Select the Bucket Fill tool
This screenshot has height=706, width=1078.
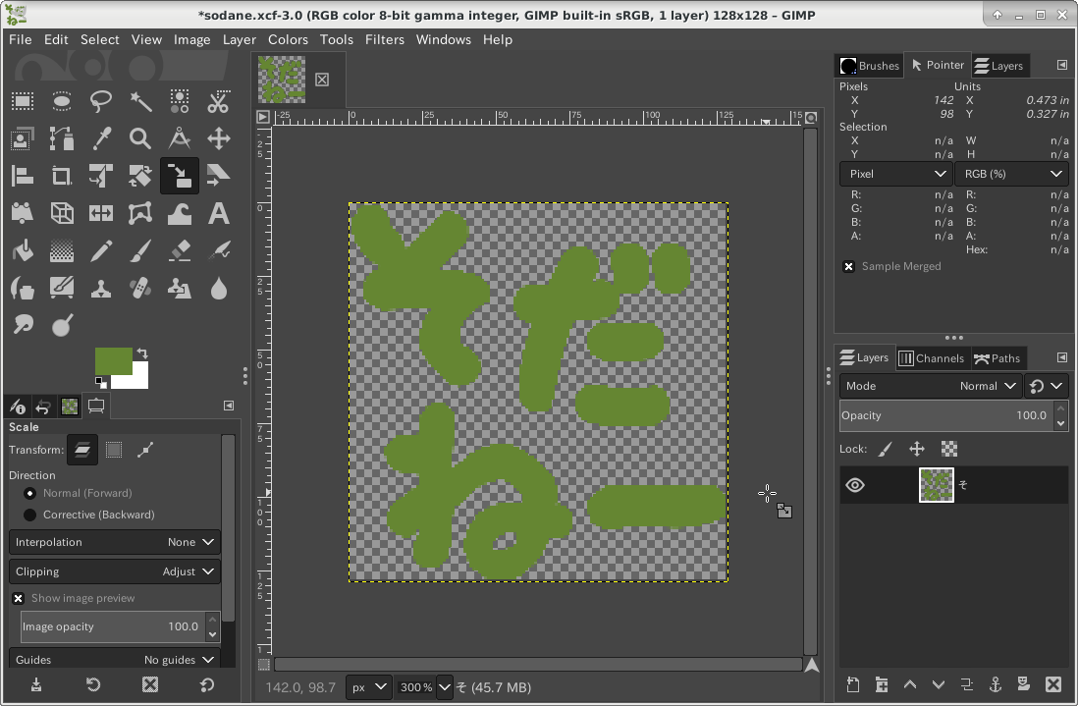(22, 251)
